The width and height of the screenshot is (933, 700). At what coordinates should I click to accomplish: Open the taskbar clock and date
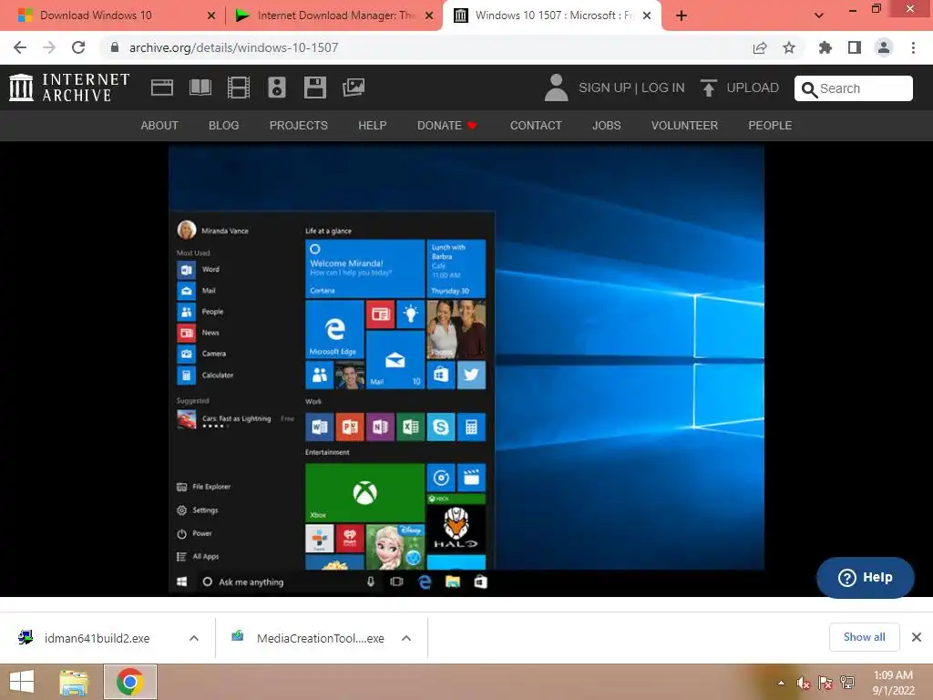pyautogui.click(x=893, y=683)
